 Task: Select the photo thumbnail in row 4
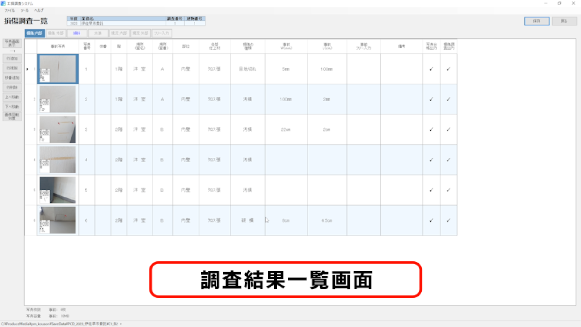point(57,160)
